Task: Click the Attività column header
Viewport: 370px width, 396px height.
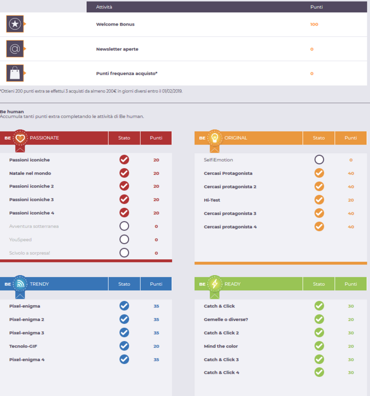Action: point(104,7)
